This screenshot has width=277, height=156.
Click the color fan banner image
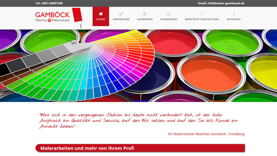click(x=138, y=65)
